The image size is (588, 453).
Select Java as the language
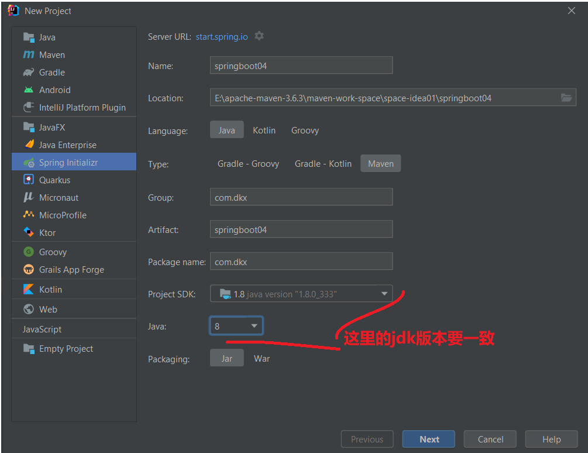227,130
